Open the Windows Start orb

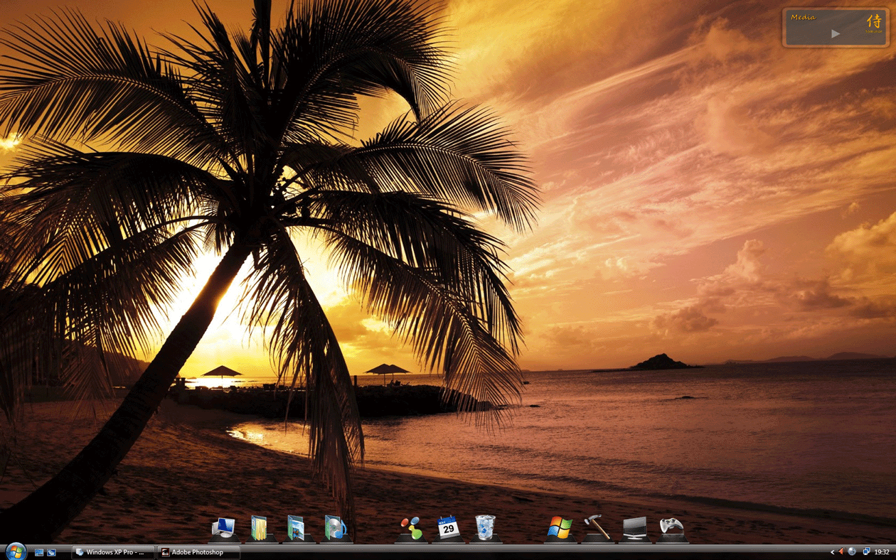coord(16,551)
